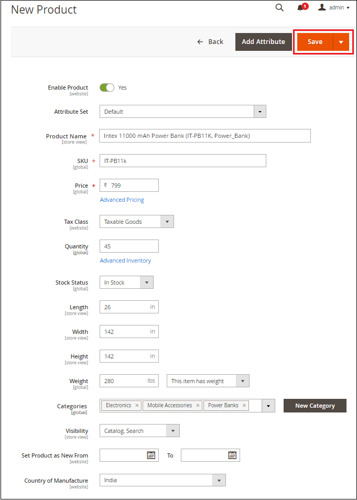Remove the Mobile Accessories category tag
The height and width of the screenshot is (500, 357).
[198, 405]
